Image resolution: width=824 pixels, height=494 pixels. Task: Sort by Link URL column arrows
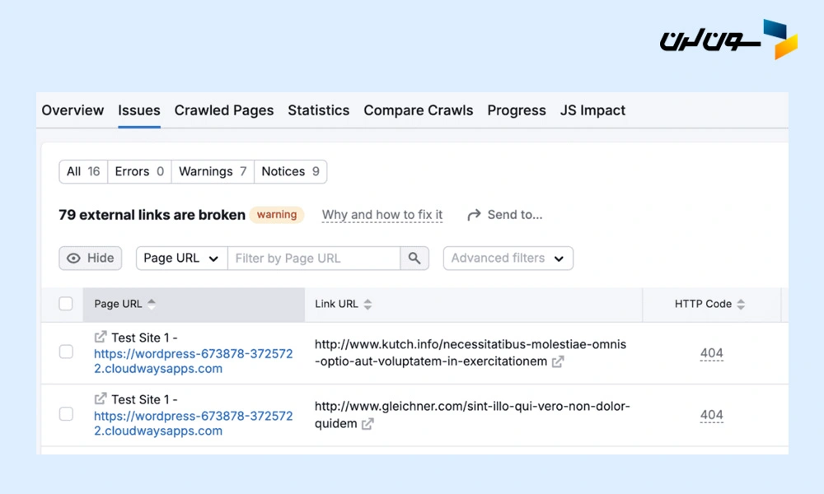pyautogui.click(x=368, y=305)
